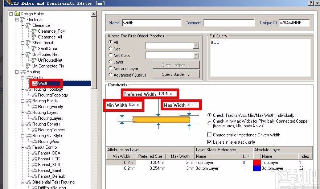320x189 pixels.
Task: Click the RoutingTopology rule icon
Action: coord(34,95)
